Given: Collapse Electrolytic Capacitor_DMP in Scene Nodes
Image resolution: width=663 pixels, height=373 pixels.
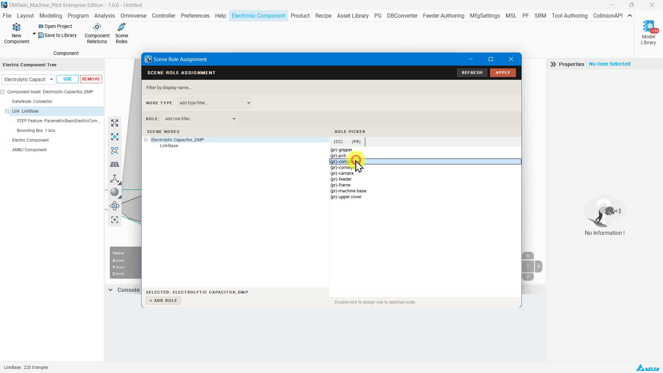Looking at the screenshot, I should [146, 140].
